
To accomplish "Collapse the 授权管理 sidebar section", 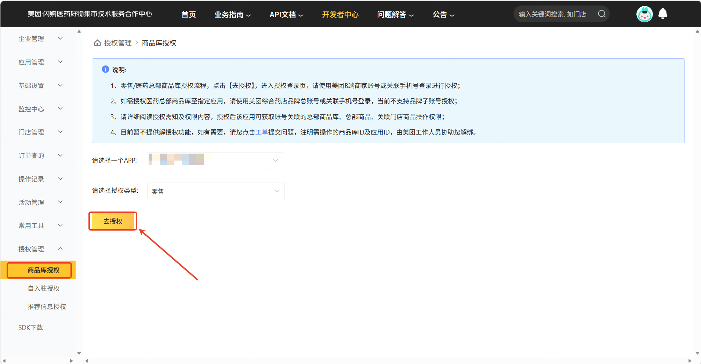I will [40, 249].
